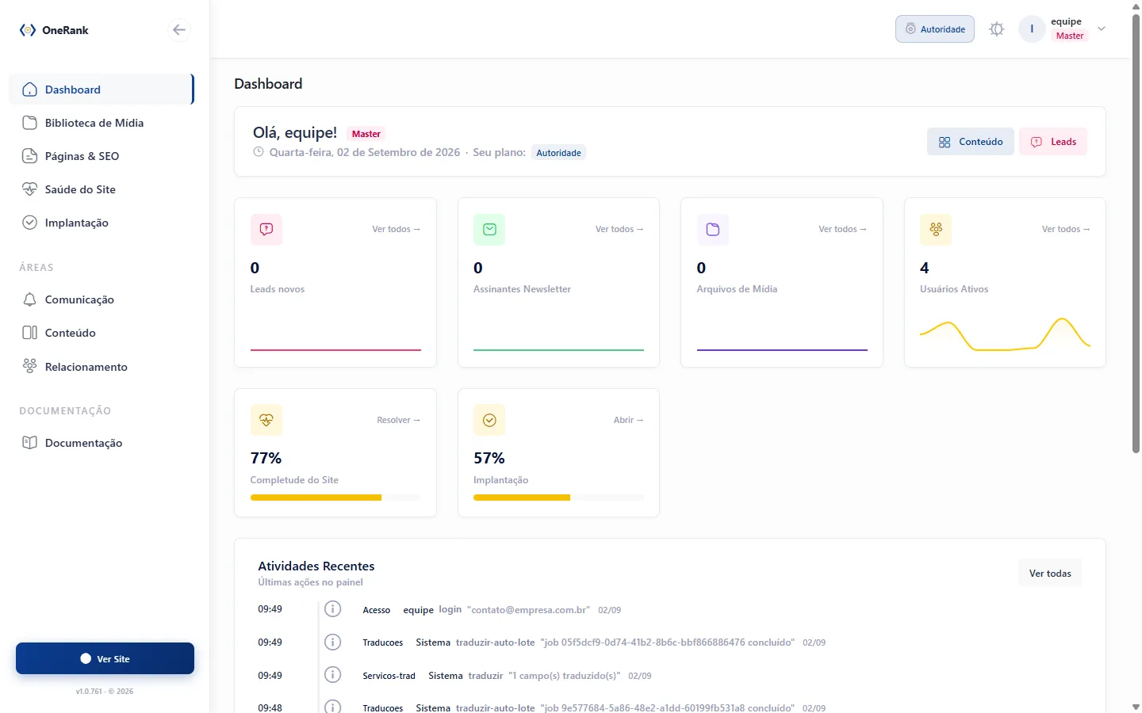Click info icon of Servicos-trad activity
Screen dimensions: 1142x713
(x=333, y=675)
